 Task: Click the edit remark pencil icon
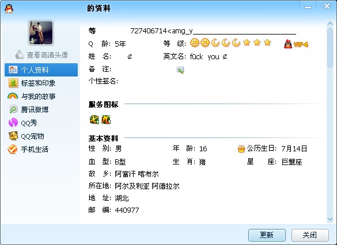tap(180, 70)
